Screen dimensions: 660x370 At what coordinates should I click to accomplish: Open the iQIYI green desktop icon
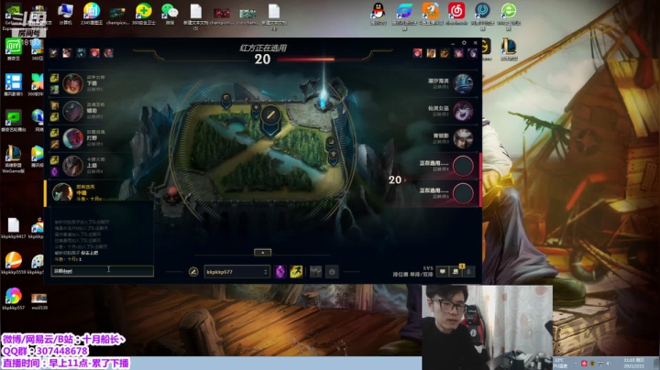(x=13, y=49)
